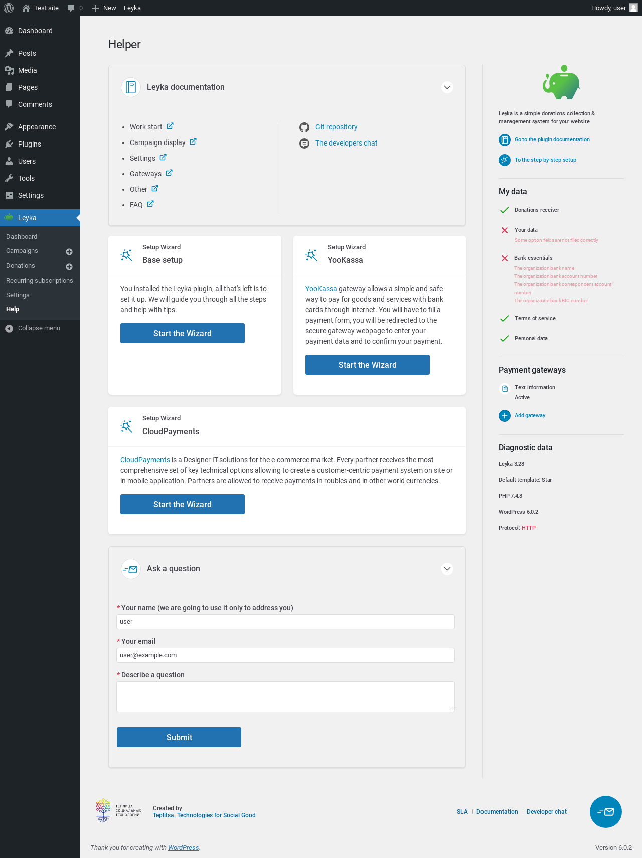Collapse the Ask a question panel
The image size is (642, 858).
pyautogui.click(x=447, y=569)
